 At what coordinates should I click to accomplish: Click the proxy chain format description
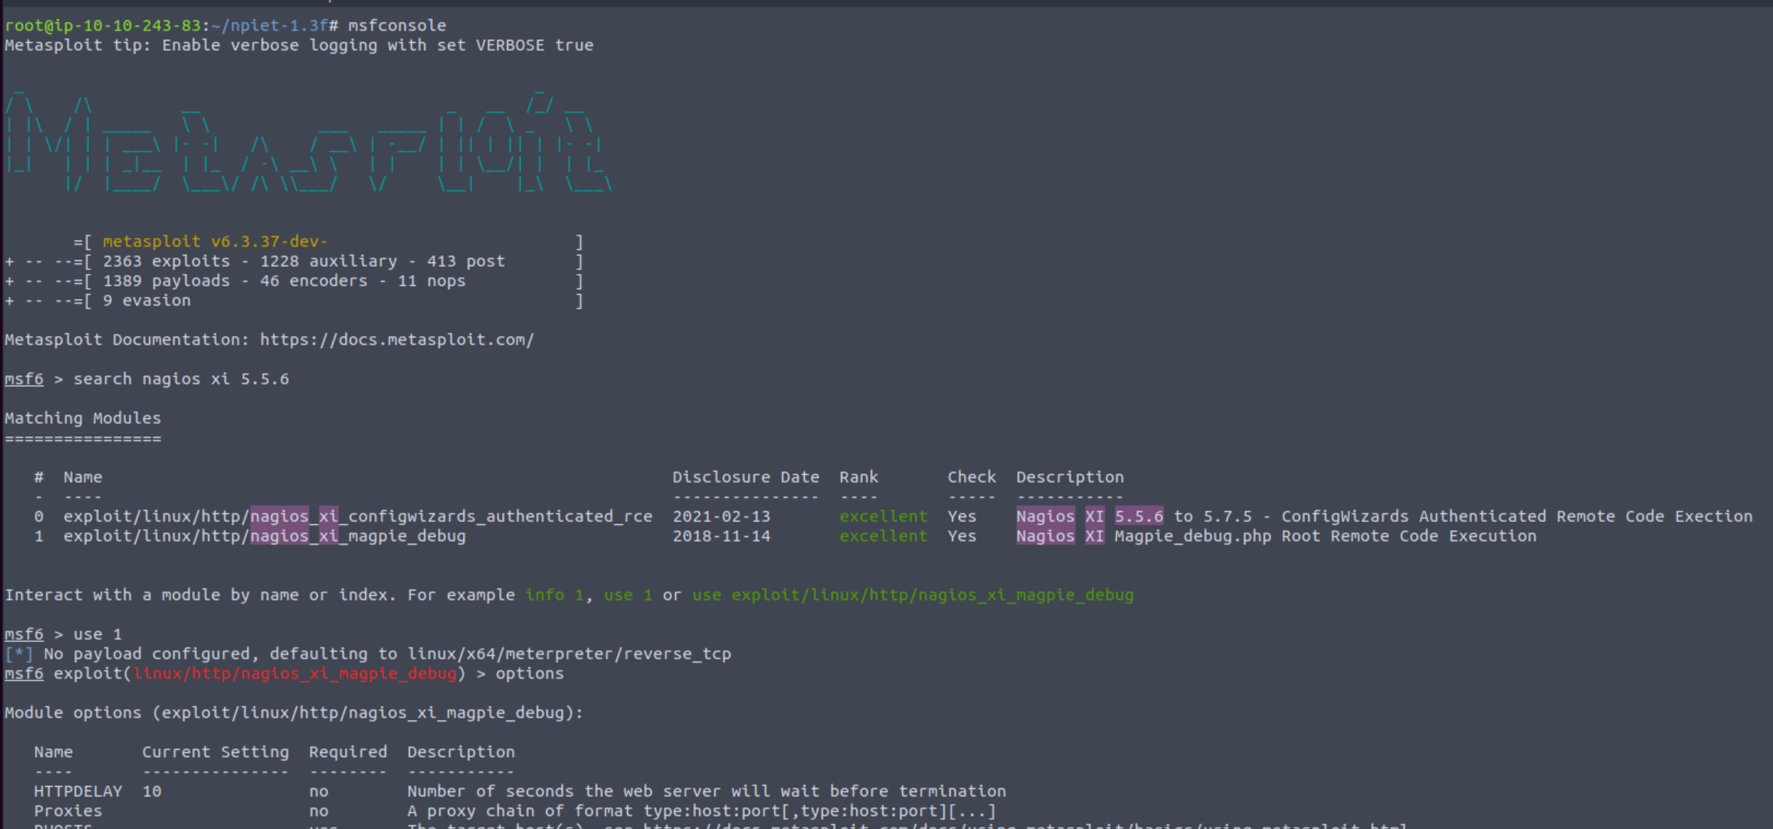pyautogui.click(x=701, y=811)
